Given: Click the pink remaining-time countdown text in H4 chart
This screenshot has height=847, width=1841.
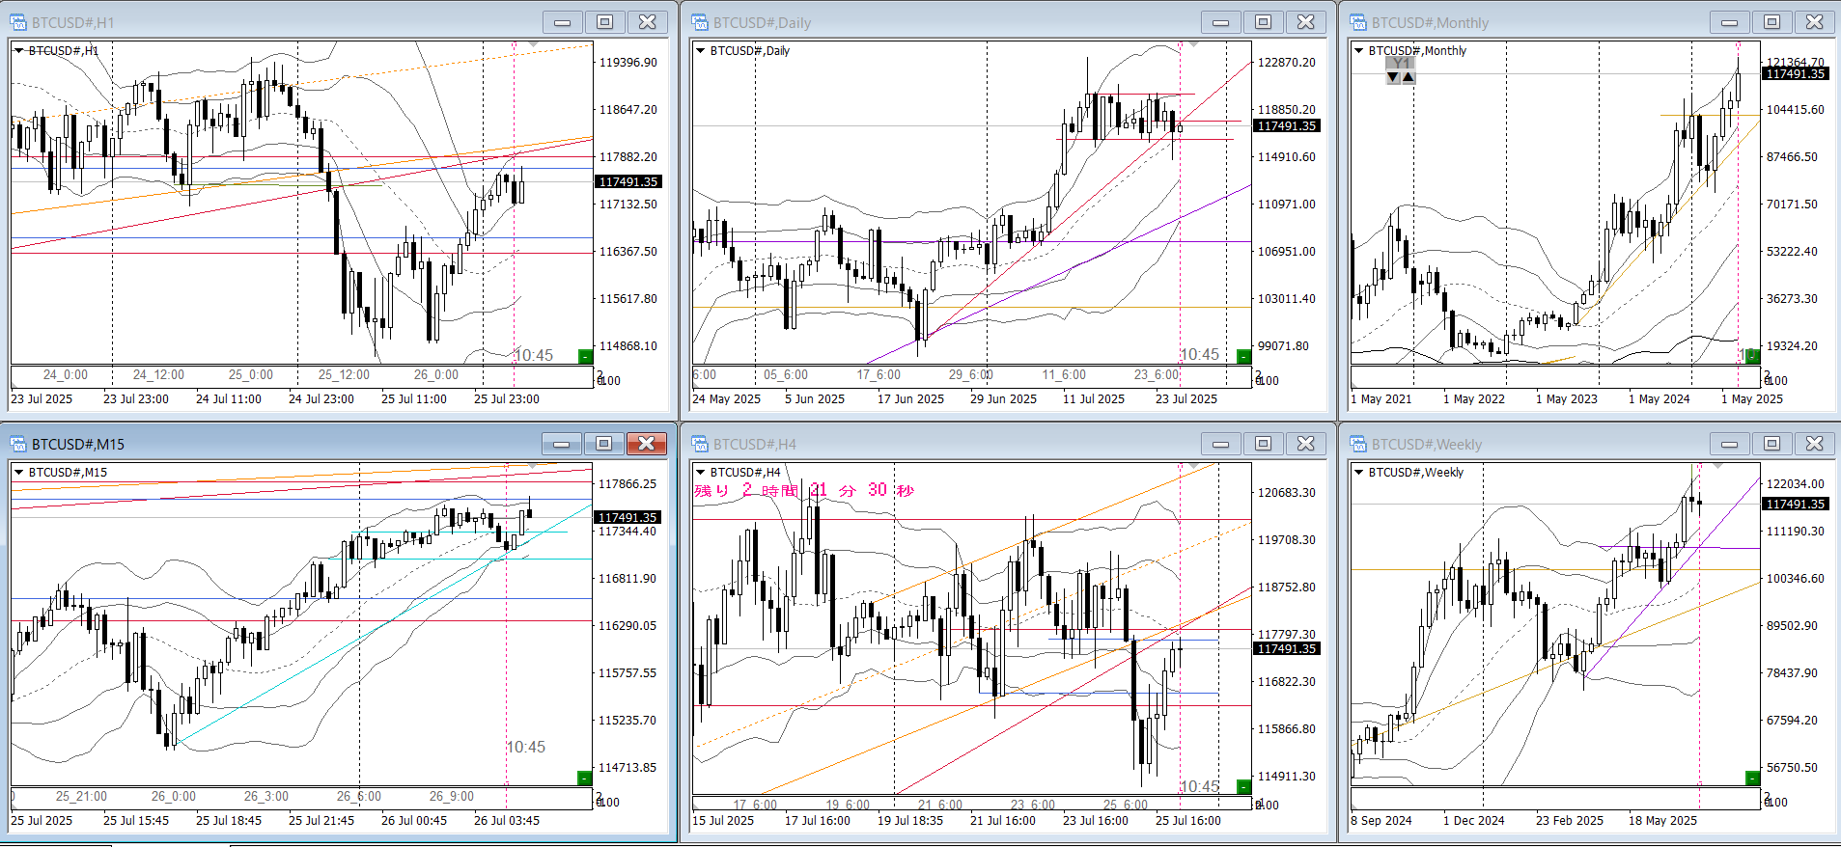Looking at the screenshot, I should click(803, 490).
